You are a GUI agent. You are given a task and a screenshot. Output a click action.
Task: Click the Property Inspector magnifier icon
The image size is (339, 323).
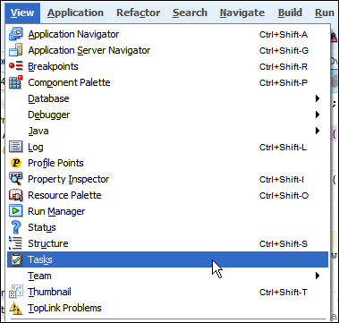pos(16,179)
